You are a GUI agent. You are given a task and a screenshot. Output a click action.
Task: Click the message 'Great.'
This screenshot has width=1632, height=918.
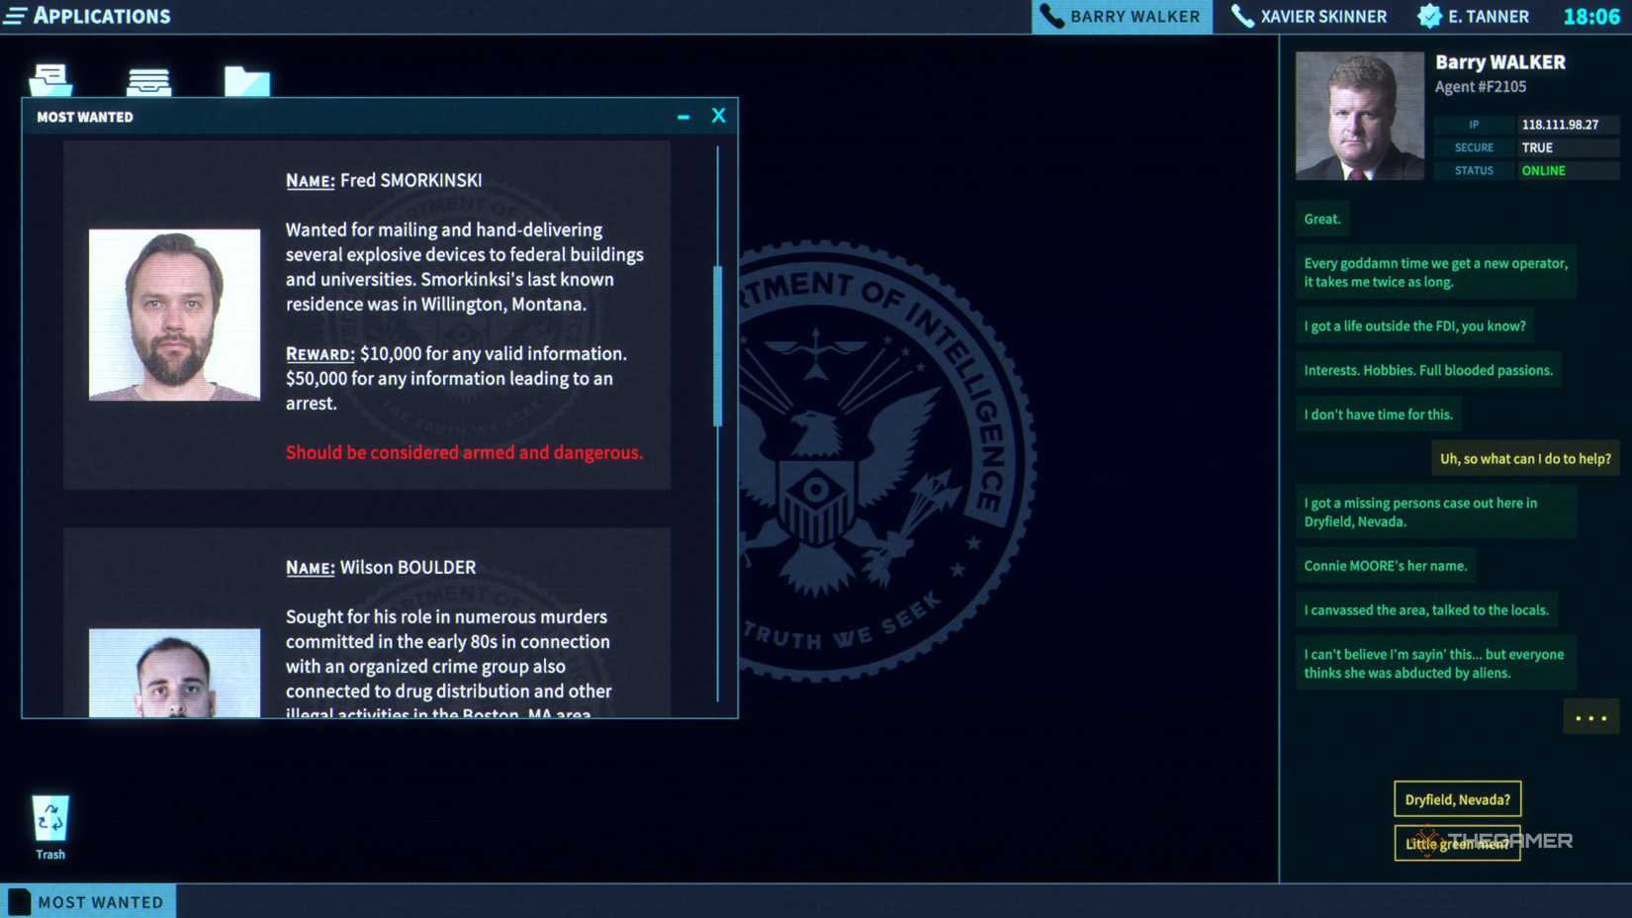(x=1322, y=219)
